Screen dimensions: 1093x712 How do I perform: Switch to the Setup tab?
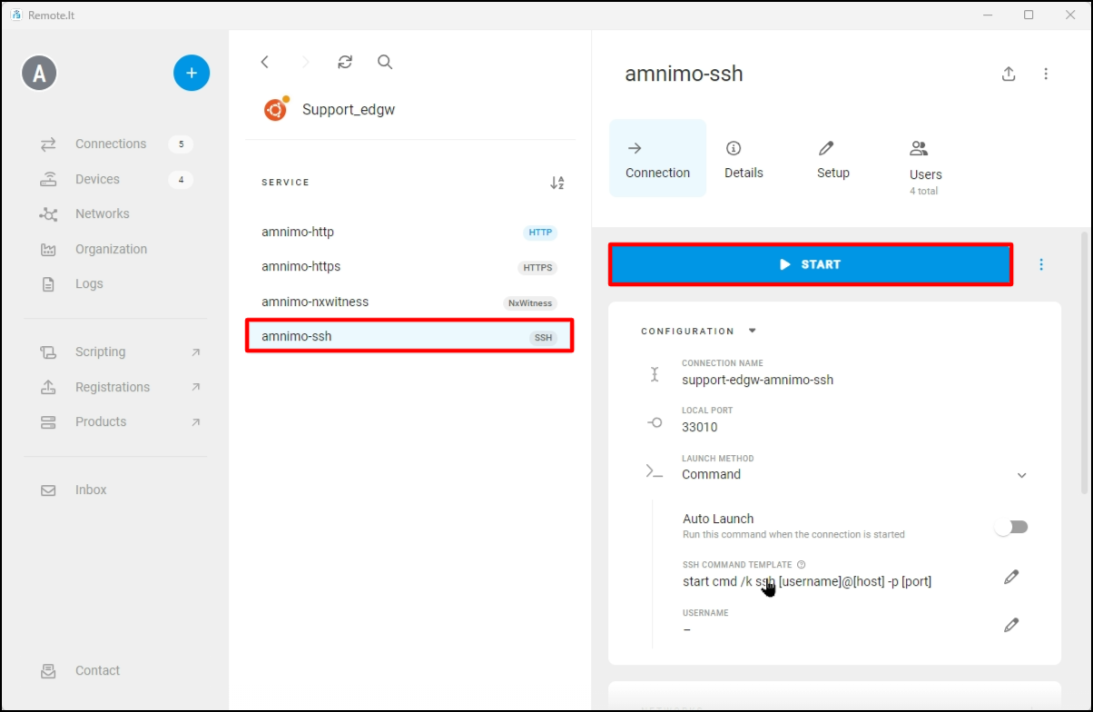tap(832, 159)
